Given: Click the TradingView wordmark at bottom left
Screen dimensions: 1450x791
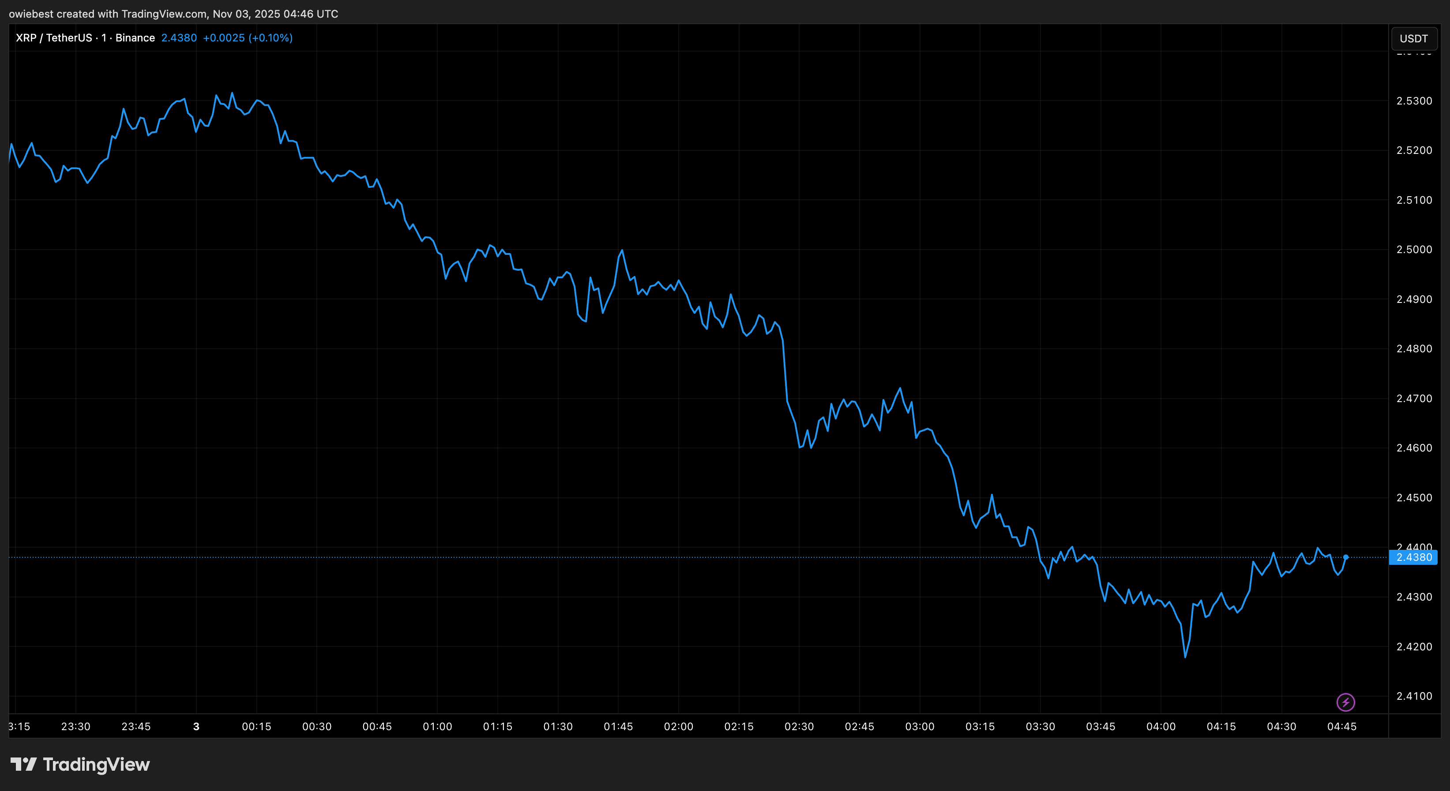Looking at the screenshot, I should (x=96, y=764).
